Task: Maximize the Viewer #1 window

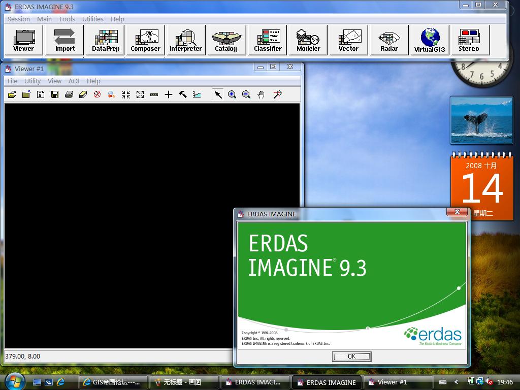Action: tap(273, 67)
